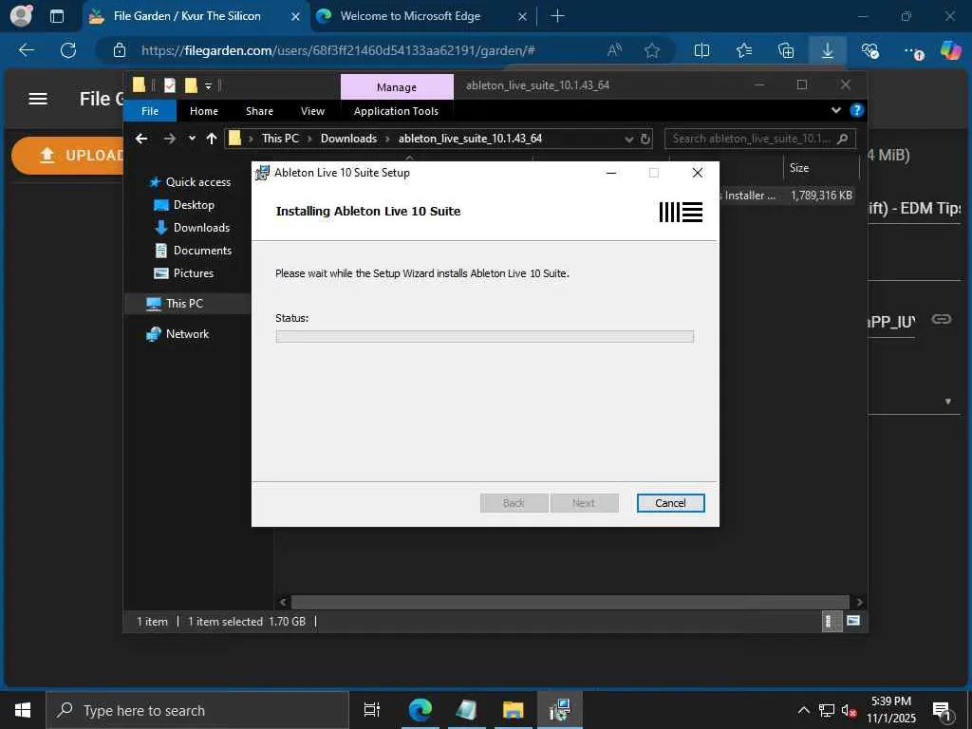Screen dimensions: 972x729
Task: Open the Ableton installer taskbar icon
Action: 559,710
